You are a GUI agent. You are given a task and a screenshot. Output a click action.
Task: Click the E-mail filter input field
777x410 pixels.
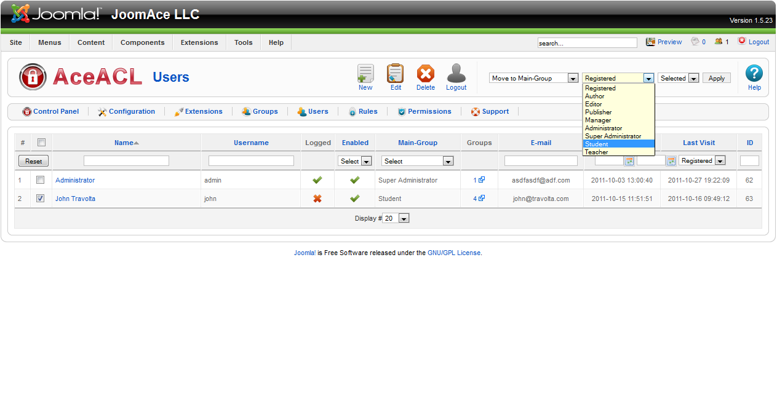(541, 160)
